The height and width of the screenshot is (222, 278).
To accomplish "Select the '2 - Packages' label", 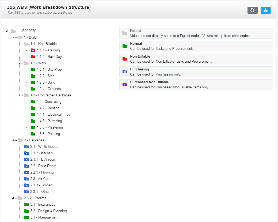I will (34, 140).
